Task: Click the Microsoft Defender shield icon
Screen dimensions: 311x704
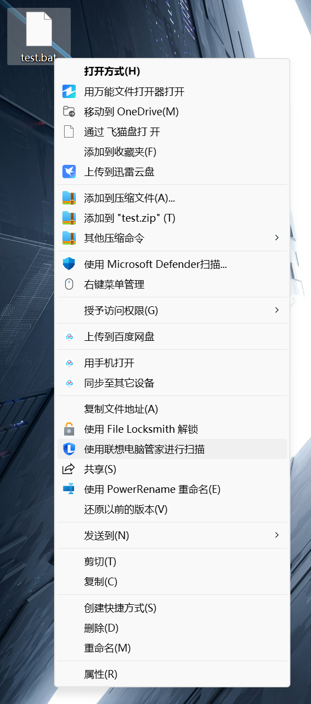Action: [69, 264]
